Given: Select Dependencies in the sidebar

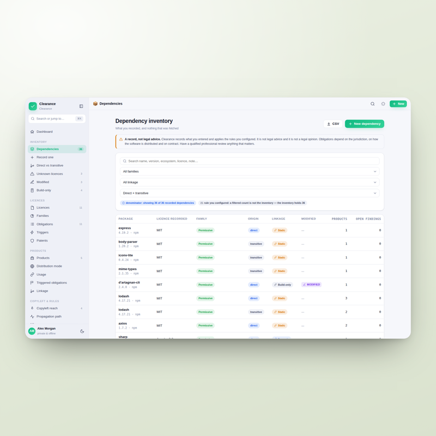Looking at the screenshot, I should tap(57, 149).
